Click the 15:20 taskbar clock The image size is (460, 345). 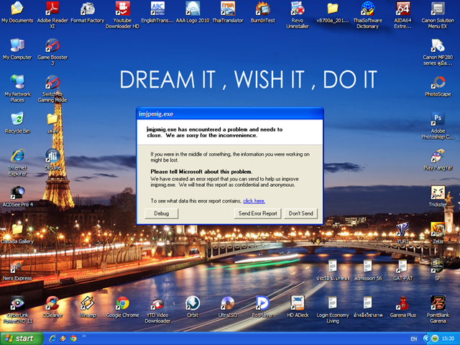[x=448, y=339]
